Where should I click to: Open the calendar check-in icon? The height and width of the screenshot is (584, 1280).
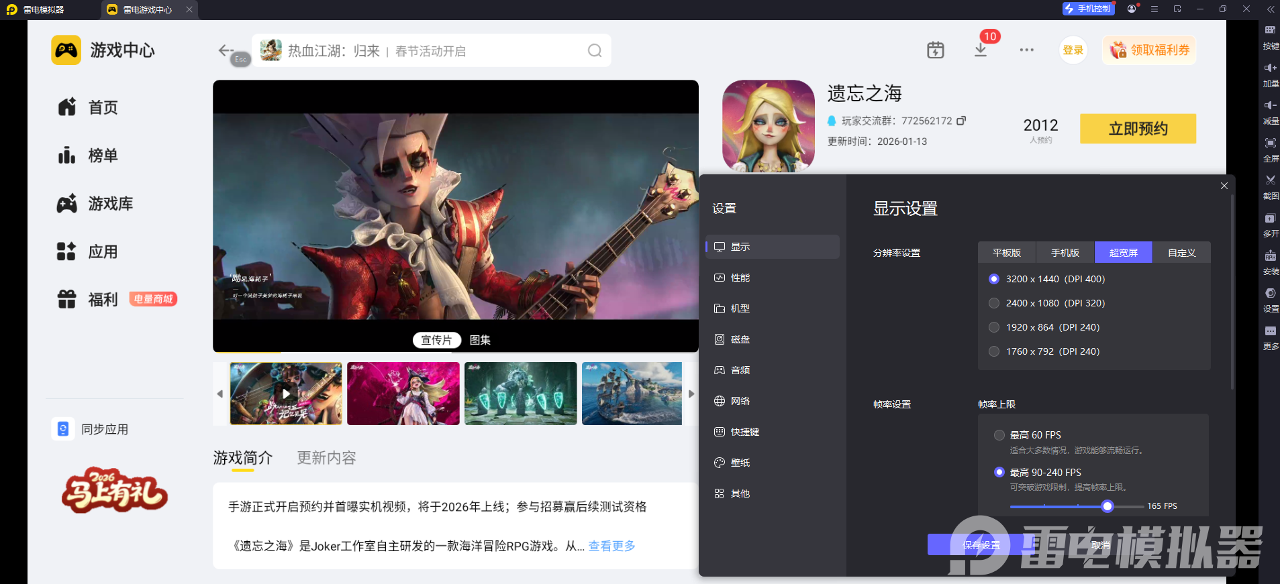pyautogui.click(x=936, y=50)
